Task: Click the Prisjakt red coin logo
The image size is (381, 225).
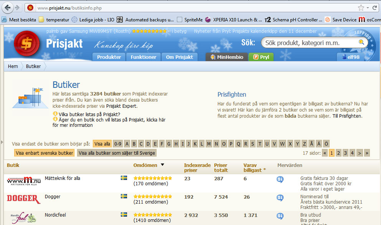Action: [26, 43]
